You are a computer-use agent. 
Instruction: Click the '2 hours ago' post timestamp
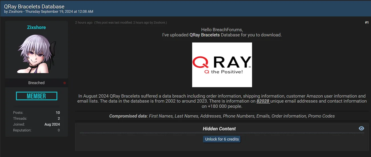coord(84,23)
